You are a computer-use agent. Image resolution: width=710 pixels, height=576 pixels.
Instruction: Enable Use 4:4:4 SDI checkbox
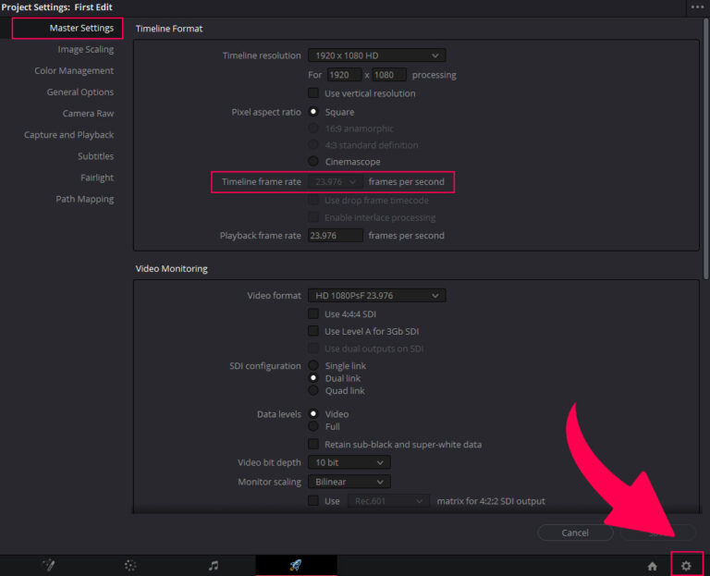tap(313, 313)
